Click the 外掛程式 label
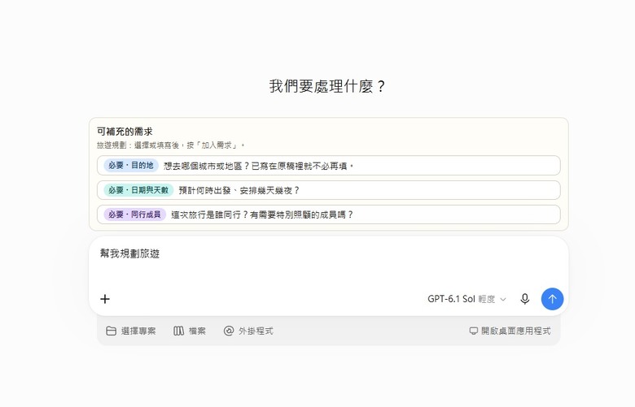This screenshot has width=635, height=407. tap(256, 331)
